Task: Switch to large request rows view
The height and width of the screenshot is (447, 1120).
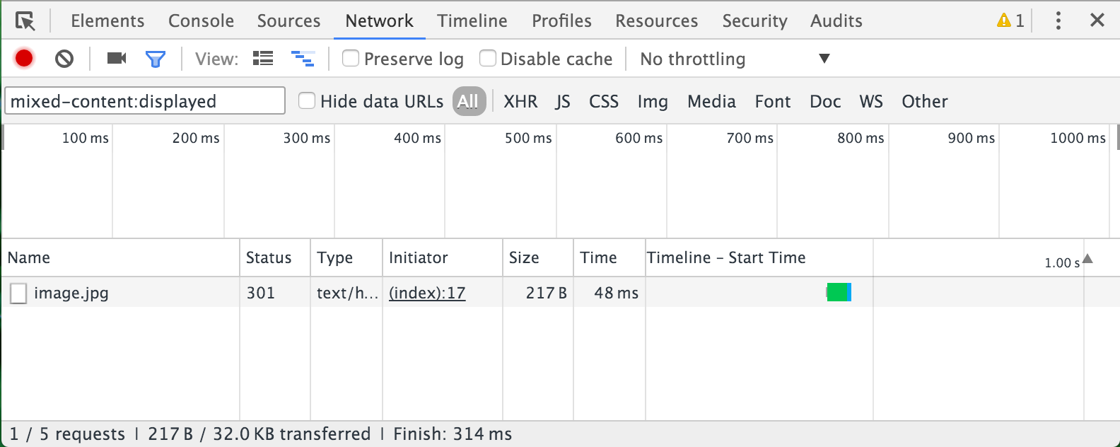Action: [263, 59]
